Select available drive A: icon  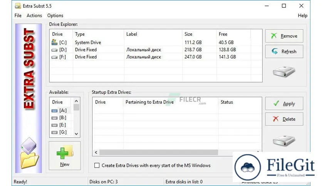(x=54, y=111)
